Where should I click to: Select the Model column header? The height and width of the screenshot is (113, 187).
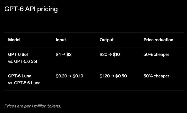[14, 40]
